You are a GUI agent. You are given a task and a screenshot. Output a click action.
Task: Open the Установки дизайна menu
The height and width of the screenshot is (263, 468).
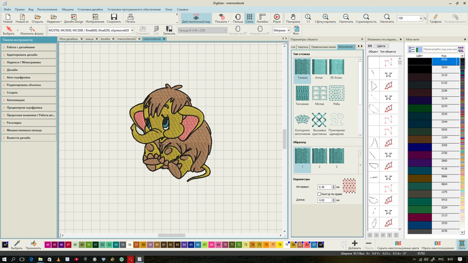[90, 9]
